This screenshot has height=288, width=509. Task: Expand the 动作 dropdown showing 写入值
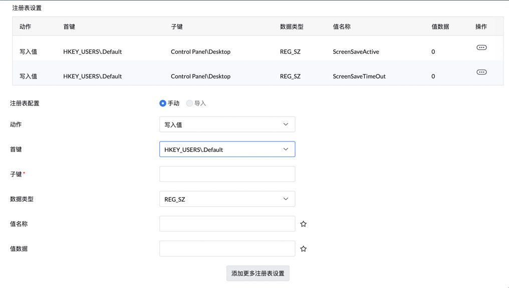[x=227, y=124]
